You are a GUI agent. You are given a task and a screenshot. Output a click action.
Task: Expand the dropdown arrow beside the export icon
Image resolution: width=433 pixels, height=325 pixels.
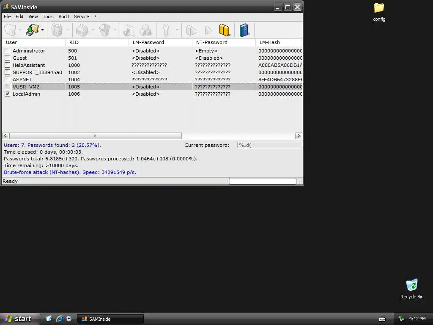click(x=42, y=30)
